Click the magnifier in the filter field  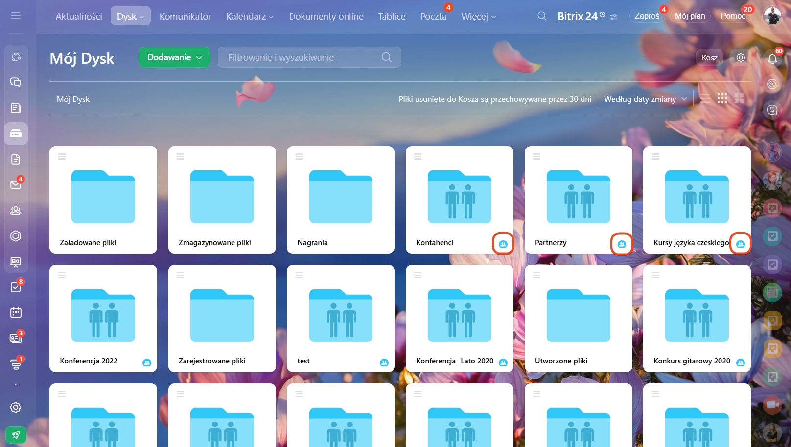click(x=387, y=57)
